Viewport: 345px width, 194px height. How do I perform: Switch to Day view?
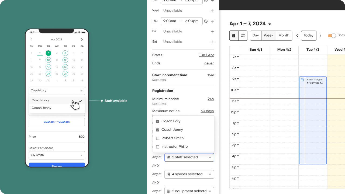click(256, 36)
